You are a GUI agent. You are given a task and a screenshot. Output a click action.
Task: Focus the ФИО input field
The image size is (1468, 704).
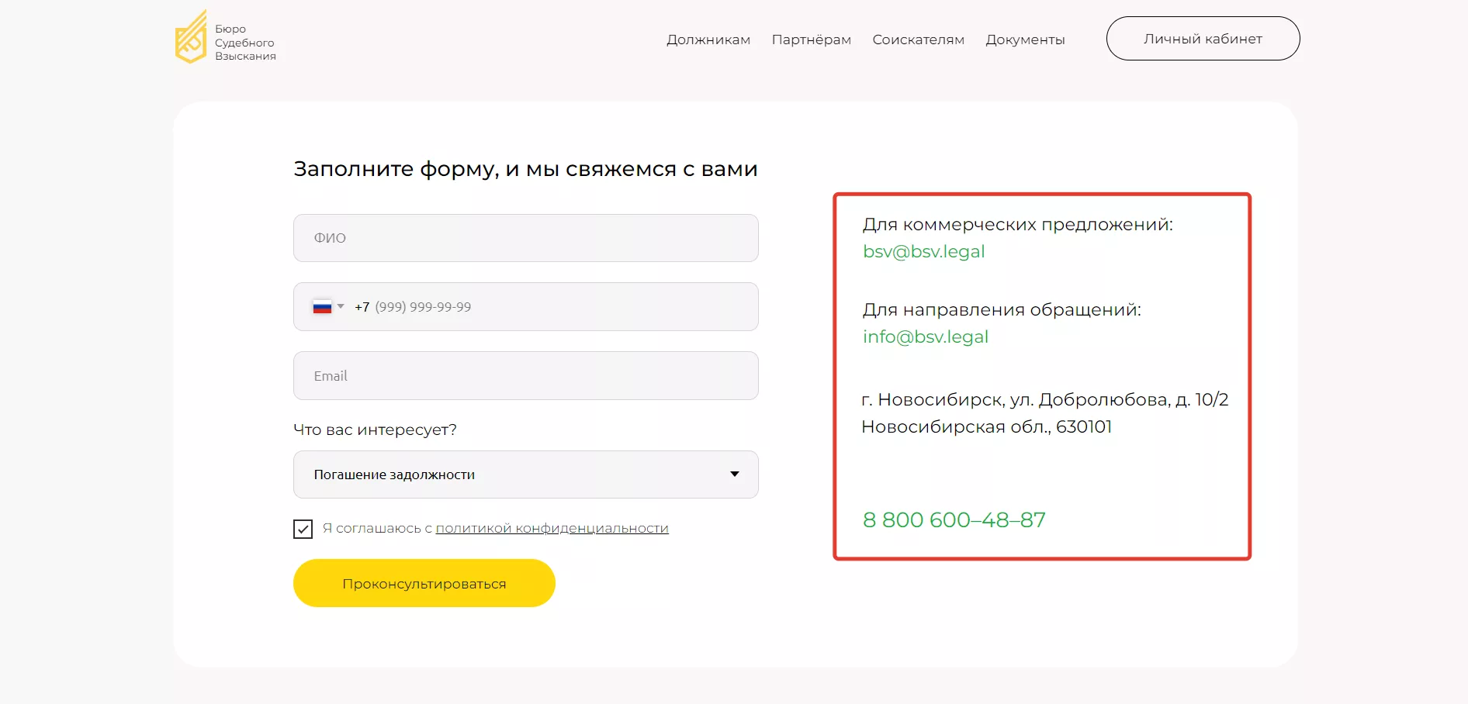pos(526,238)
